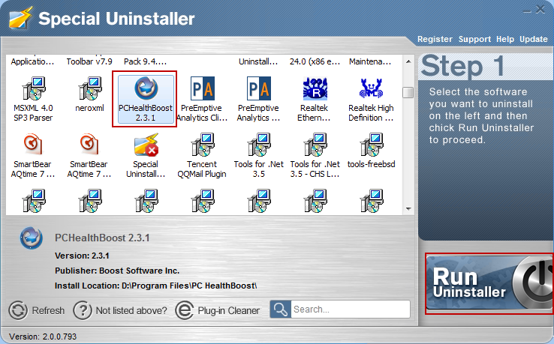Minimize the Special Uninstaller window
Image resolution: width=554 pixels, height=344 pixels.
[527, 10]
